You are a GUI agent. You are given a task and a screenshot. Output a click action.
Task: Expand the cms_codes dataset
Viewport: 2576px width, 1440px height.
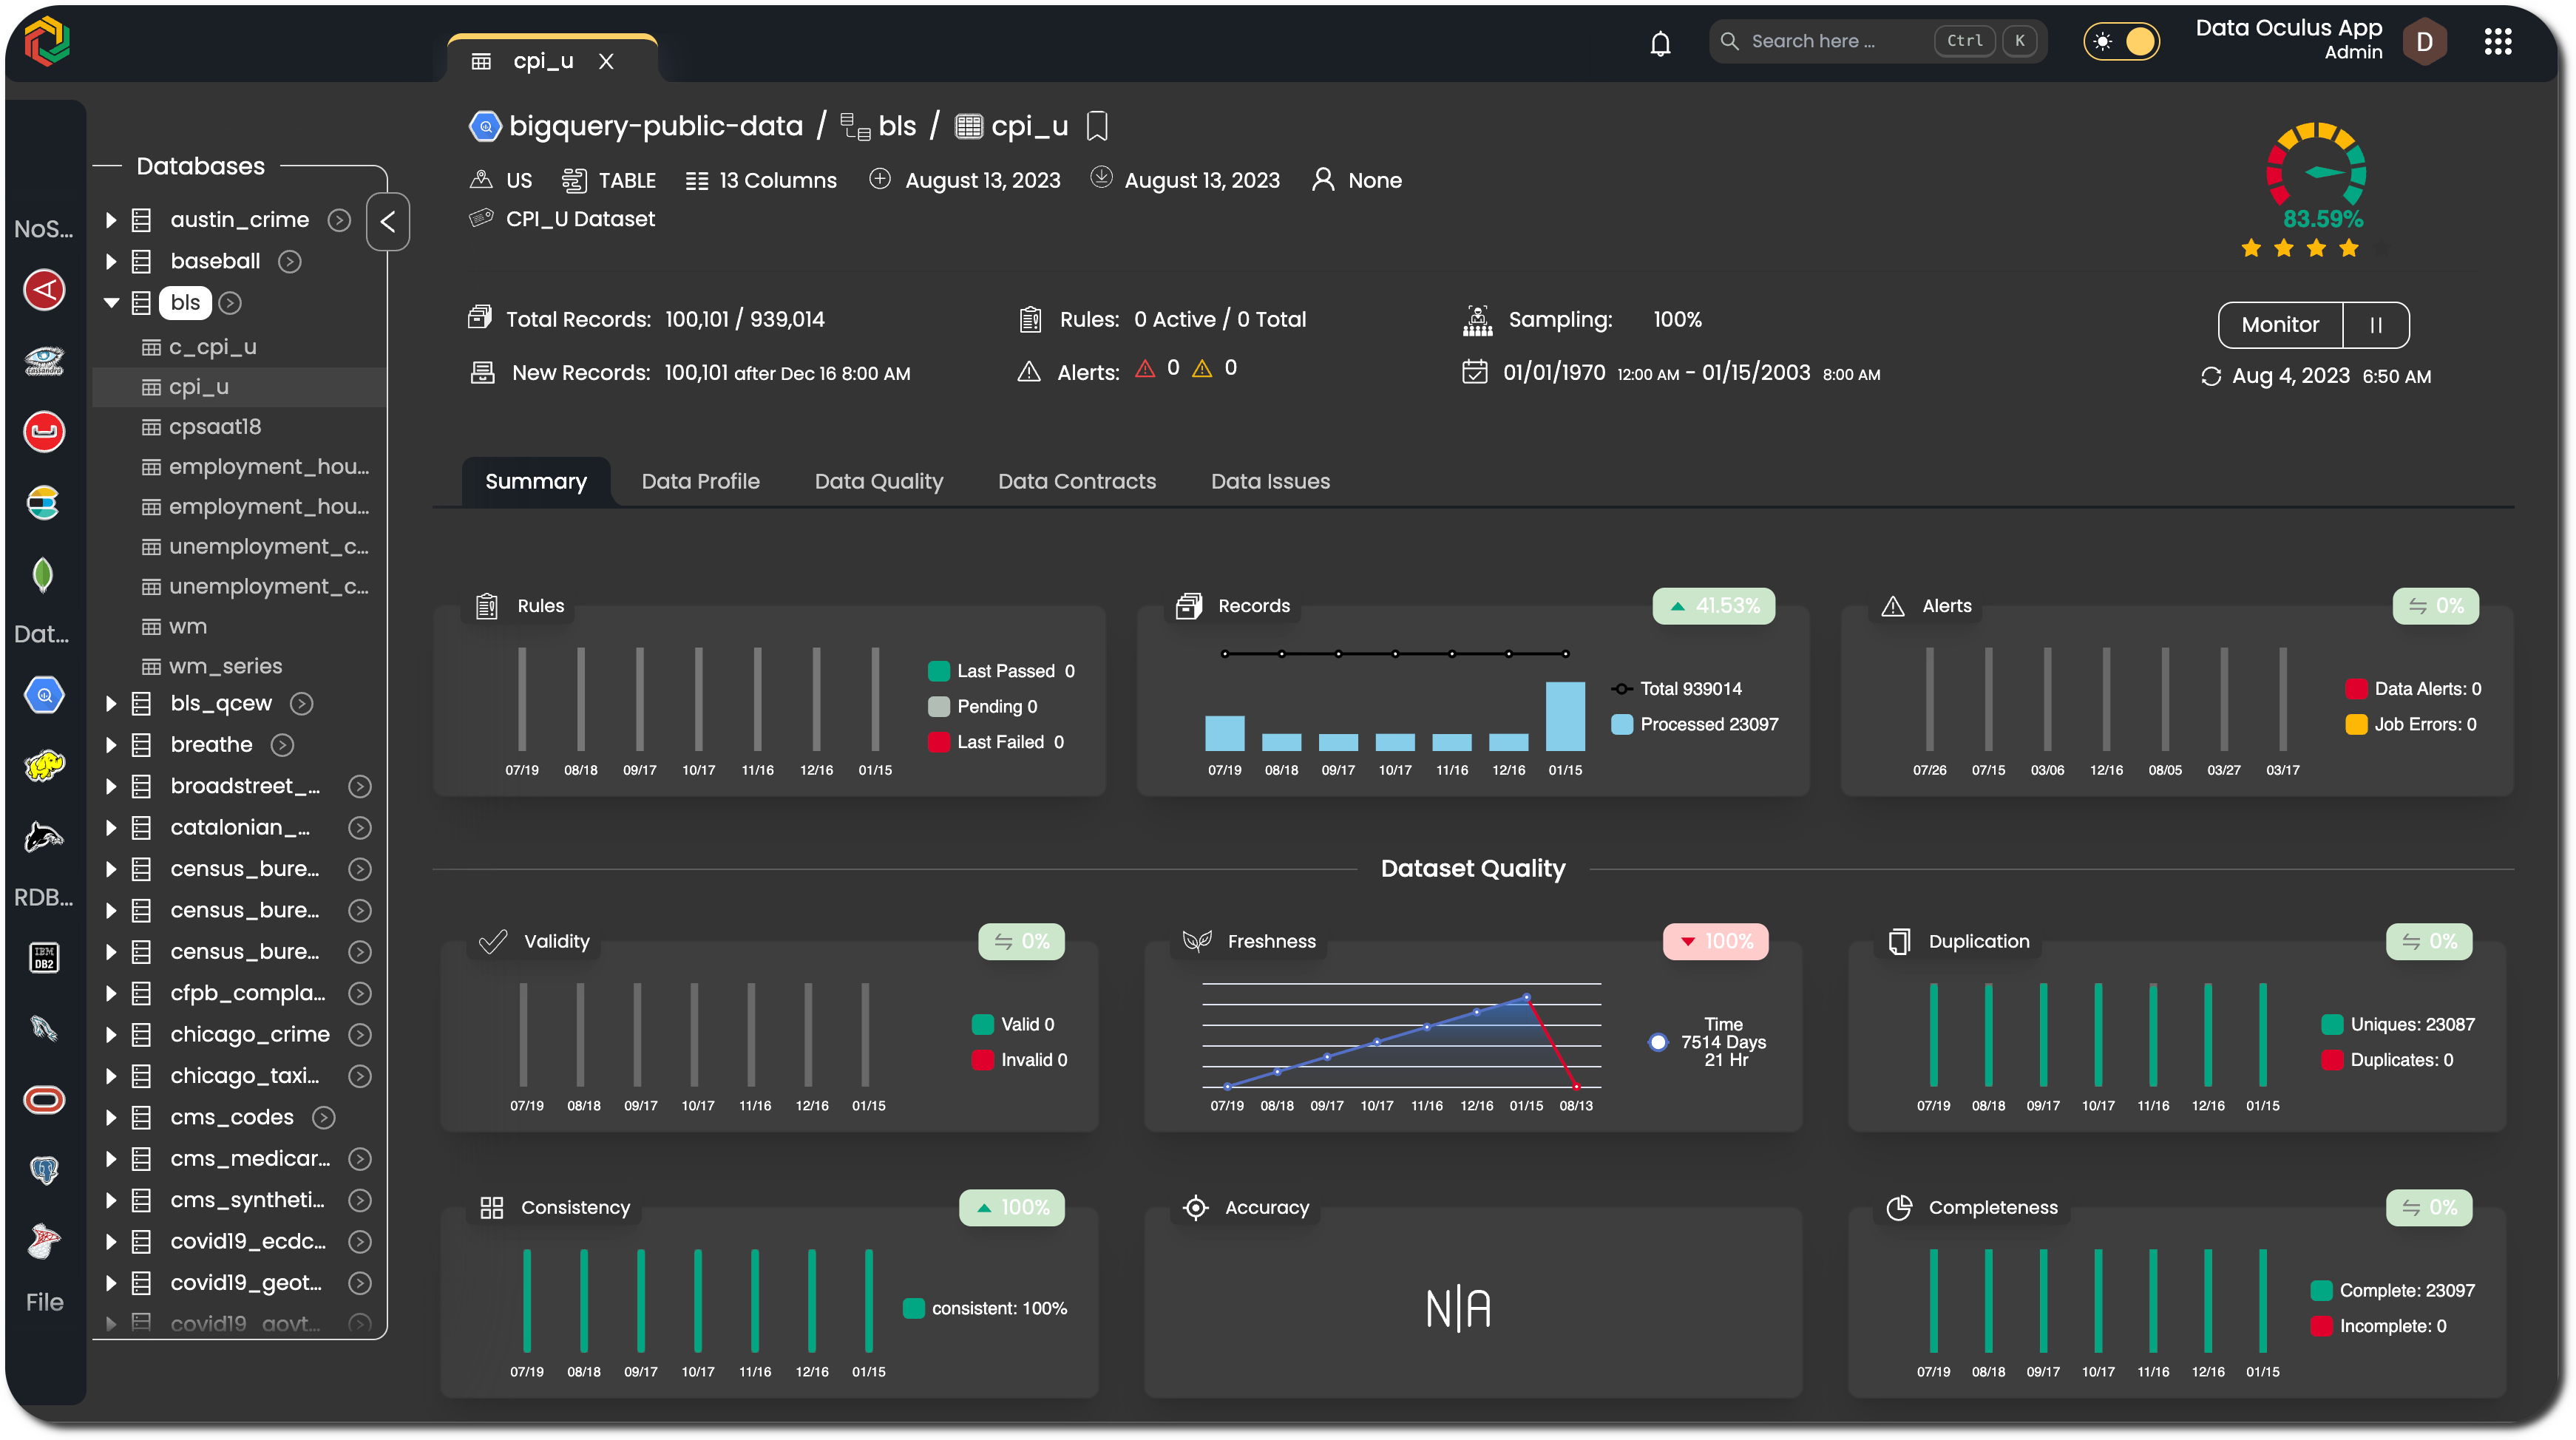[x=111, y=1118]
